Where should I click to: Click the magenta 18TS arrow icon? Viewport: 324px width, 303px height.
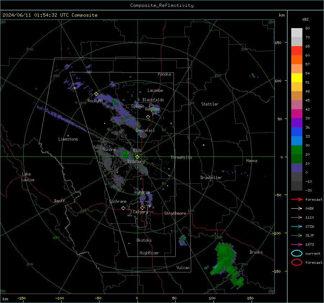(x=297, y=245)
